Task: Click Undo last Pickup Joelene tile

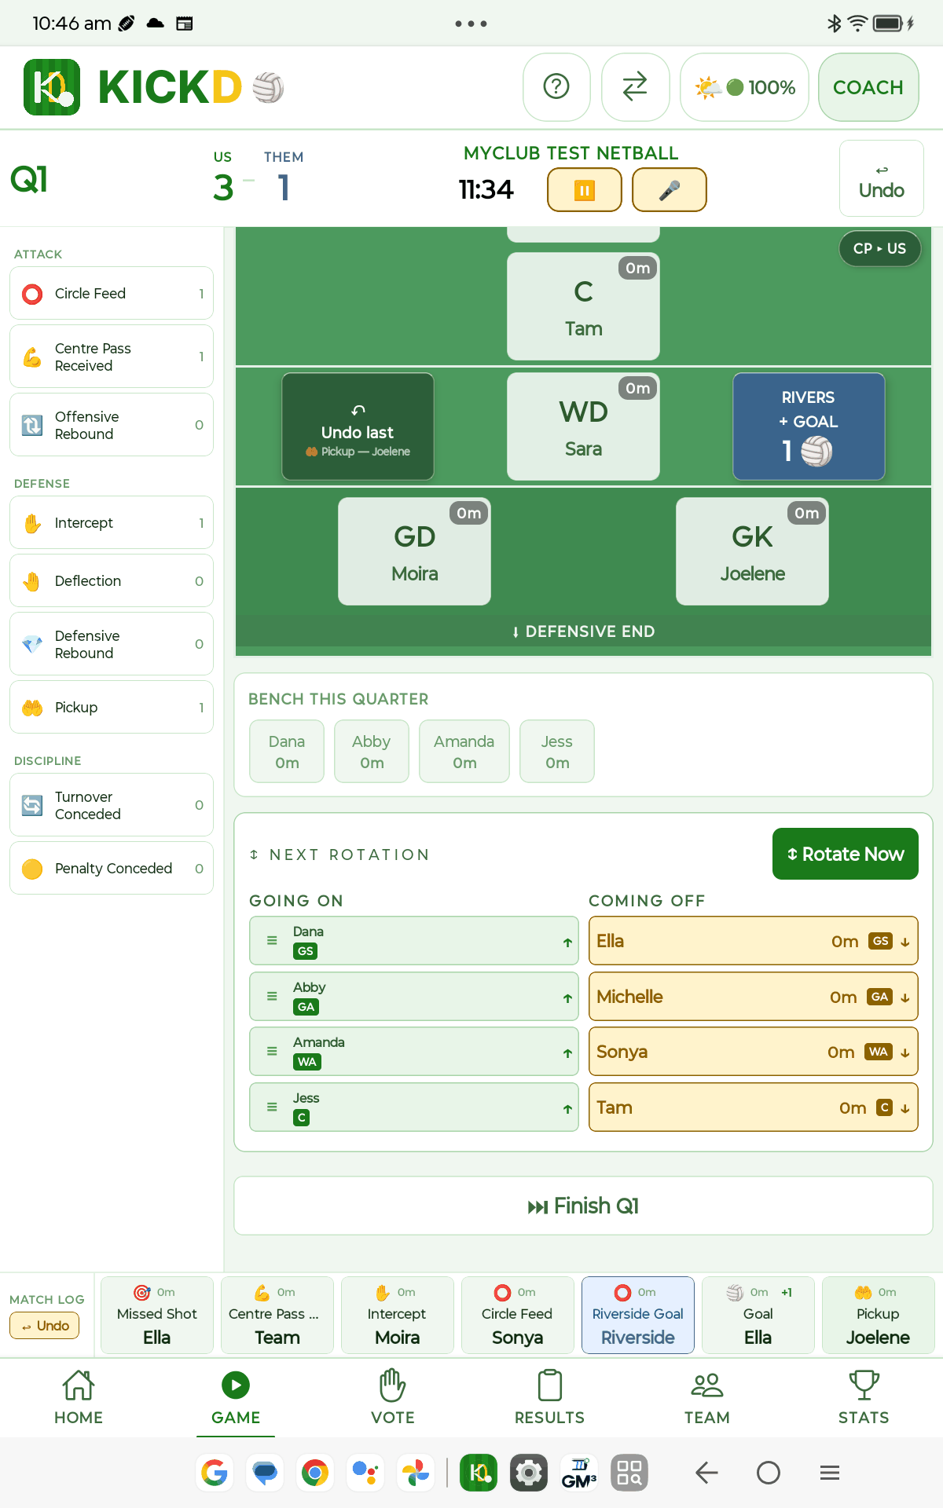Action: (358, 426)
